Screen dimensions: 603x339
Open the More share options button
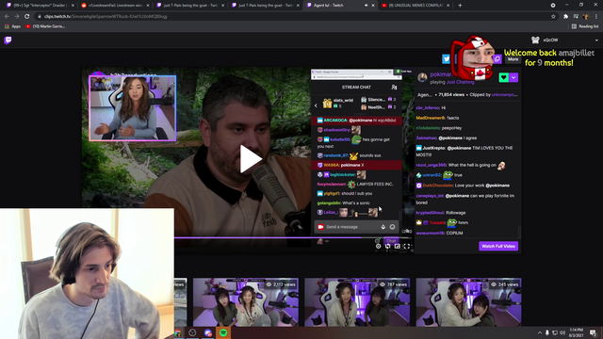pyautogui.click(x=513, y=59)
